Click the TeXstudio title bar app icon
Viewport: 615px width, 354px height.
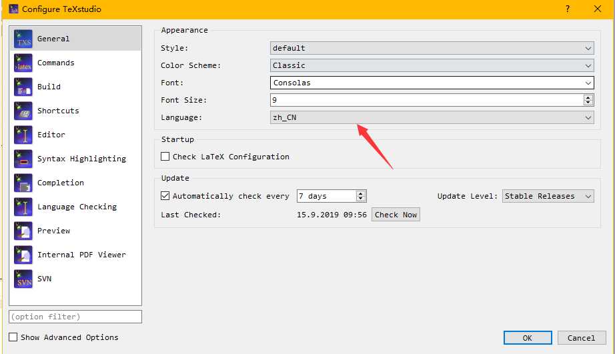(13, 9)
